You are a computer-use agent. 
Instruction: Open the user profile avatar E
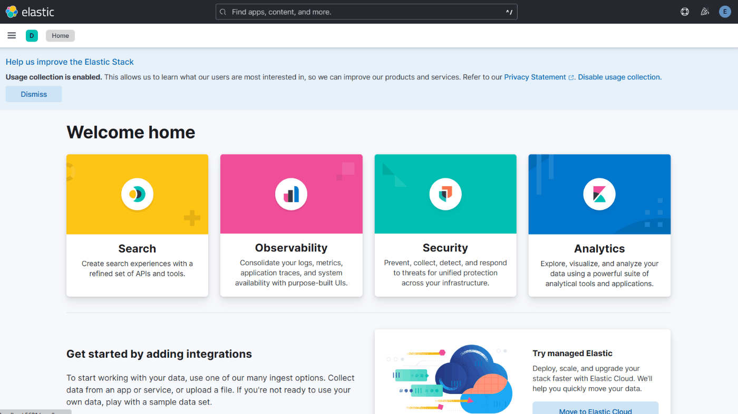tap(725, 12)
